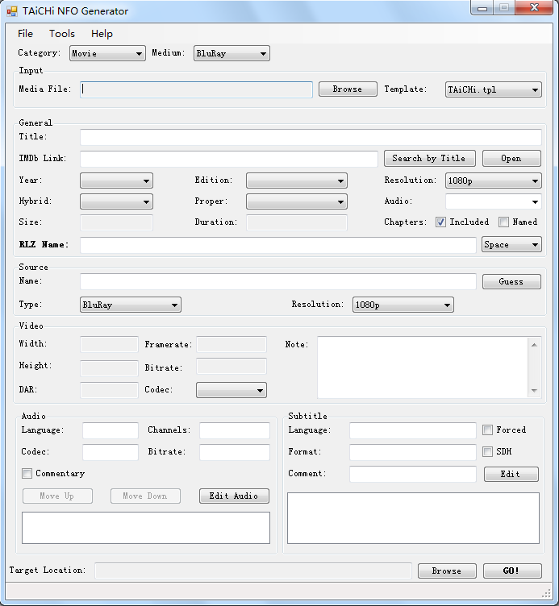Image resolution: width=559 pixels, height=606 pixels.
Task: Click the Subtitle Language field
Action: pyautogui.click(x=413, y=430)
